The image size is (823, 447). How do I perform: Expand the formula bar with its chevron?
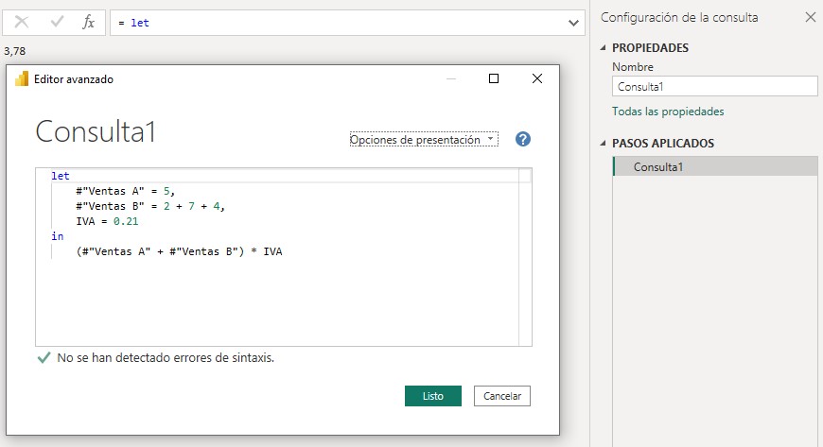(573, 23)
